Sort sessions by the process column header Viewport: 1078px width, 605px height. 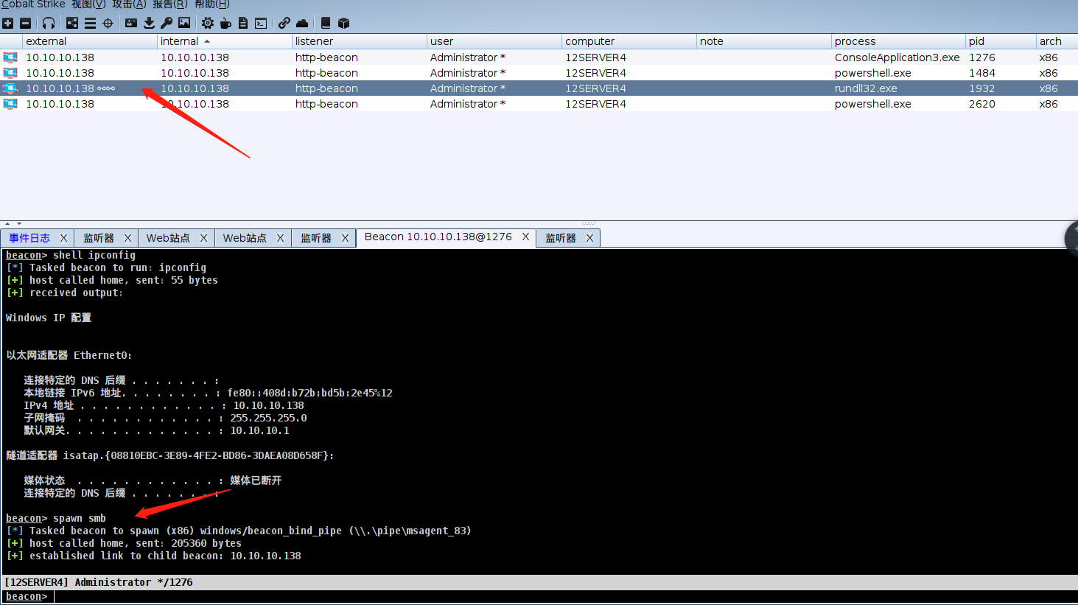click(x=898, y=41)
